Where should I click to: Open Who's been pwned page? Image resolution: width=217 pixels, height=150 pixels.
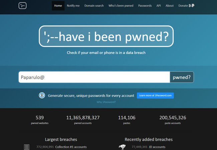click(x=121, y=6)
